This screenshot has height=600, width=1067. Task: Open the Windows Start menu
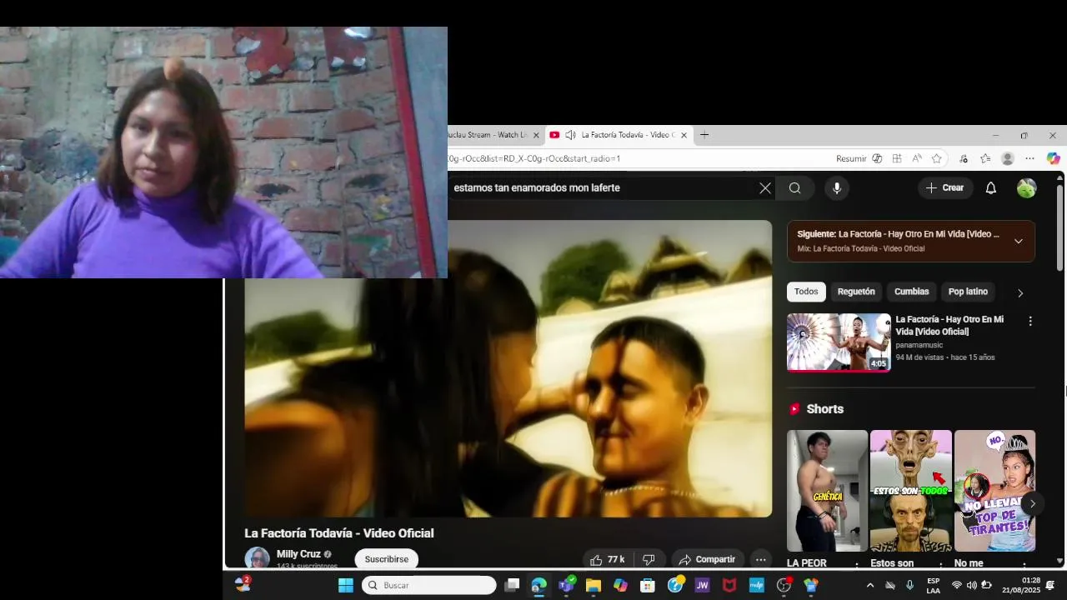point(346,585)
